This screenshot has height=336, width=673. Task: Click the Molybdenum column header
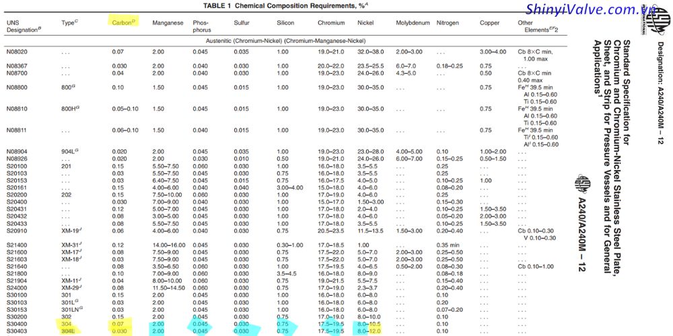click(414, 22)
